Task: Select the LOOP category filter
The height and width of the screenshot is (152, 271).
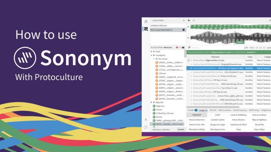Action: [x=217, y=115]
